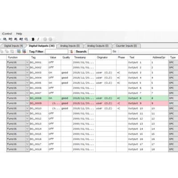Viewport: 178px width, 178px height.
Task: Click the black device icon in toolbar
Action: coord(33,39)
